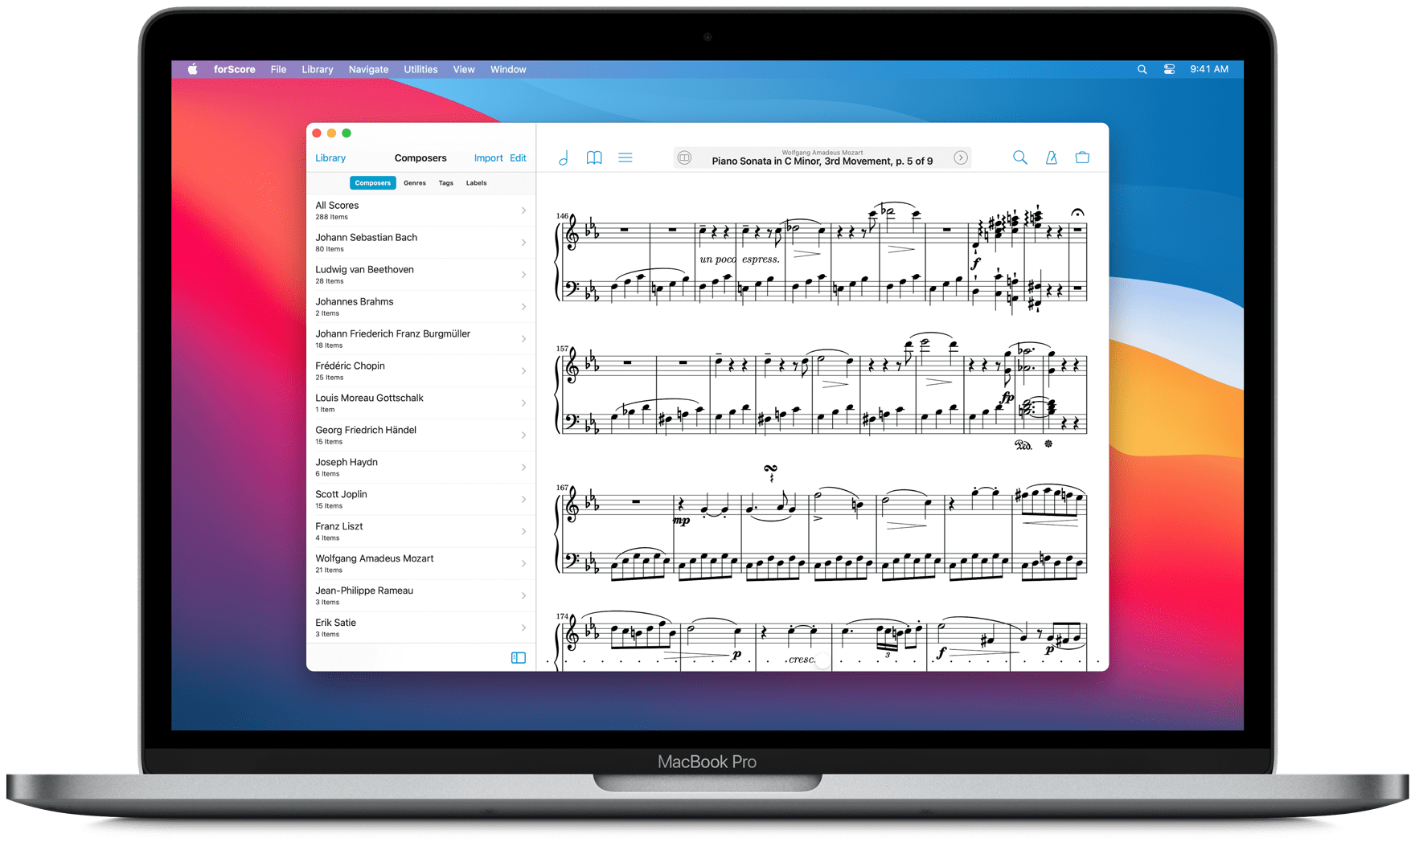Expand Joseph Haydn chevron
Screen dimensions: 1415x842
(523, 468)
